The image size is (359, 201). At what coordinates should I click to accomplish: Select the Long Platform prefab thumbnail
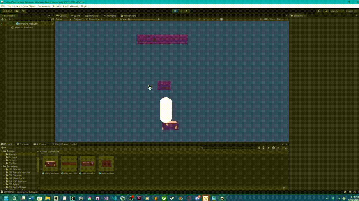[69, 164]
